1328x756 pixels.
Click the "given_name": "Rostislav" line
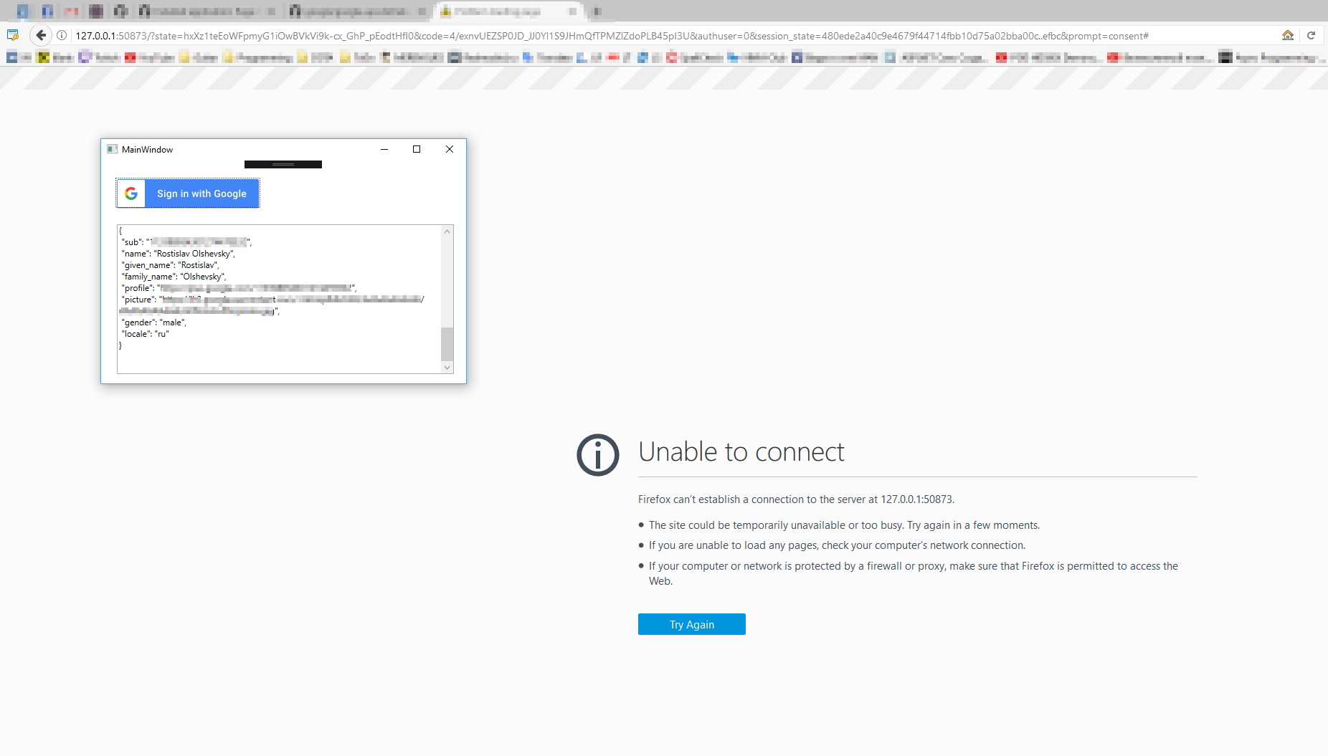170,265
